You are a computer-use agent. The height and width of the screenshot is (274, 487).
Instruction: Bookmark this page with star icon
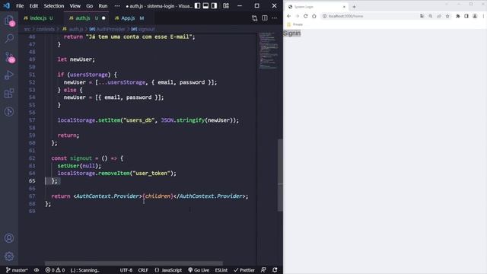pos(447,16)
